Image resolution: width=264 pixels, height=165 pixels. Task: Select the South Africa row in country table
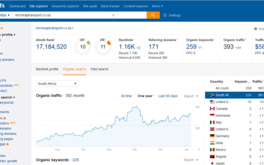(234, 95)
